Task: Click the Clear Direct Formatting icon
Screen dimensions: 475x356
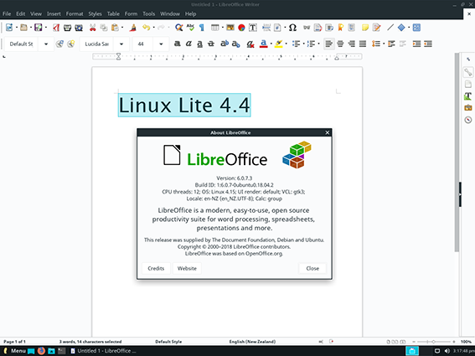Action: (x=250, y=44)
